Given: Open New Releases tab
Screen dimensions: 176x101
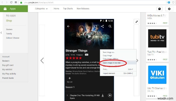Looking at the screenshot, I should (83, 9).
